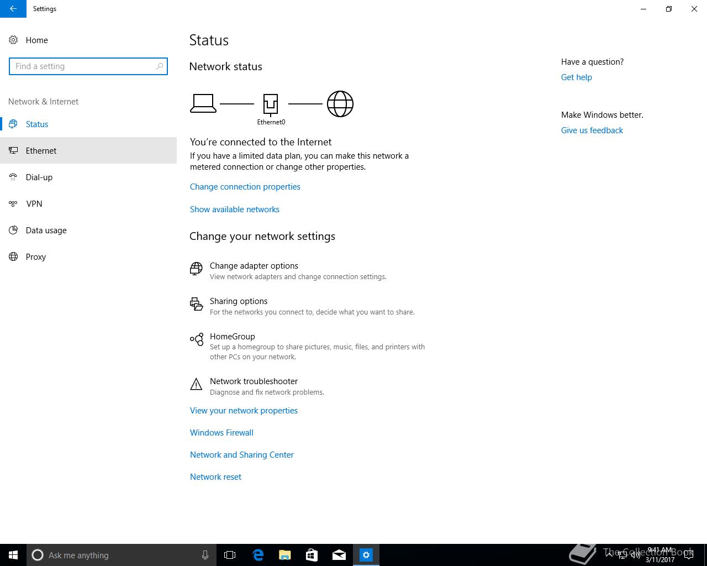Click the Sharing options printer icon
Screen dimensions: 707x566
point(196,304)
